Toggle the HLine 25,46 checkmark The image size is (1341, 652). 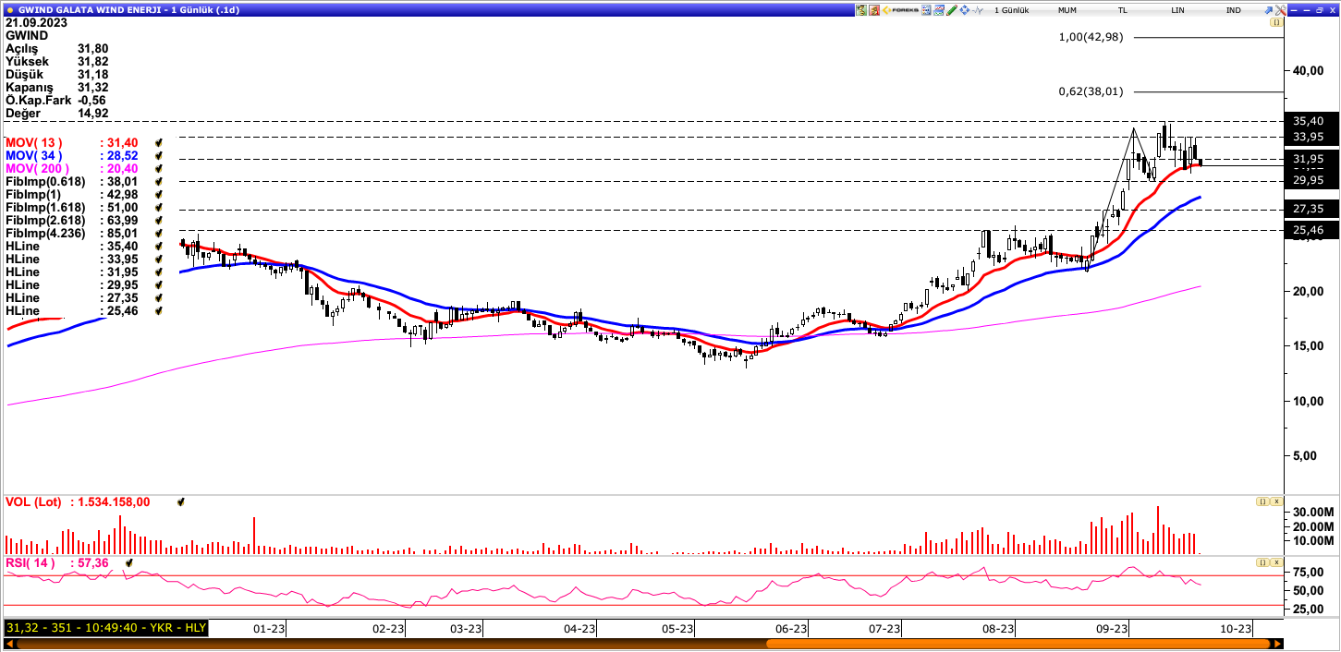[x=159, y=311]
